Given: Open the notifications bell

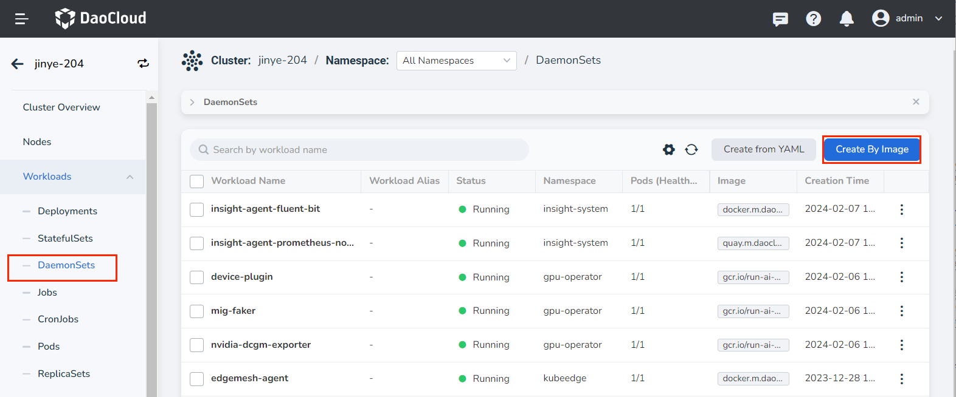Looking at the screenshot, I should coord(847,19).
